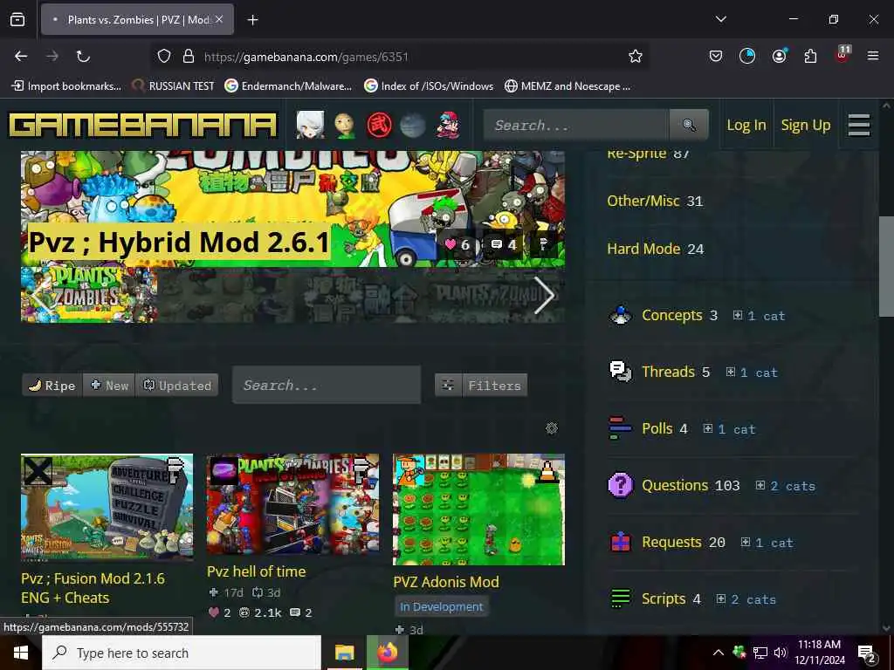Open the Import bookmarks toolbar item
The width and height of the screenshot is (894, 670).
coord(66,86)
